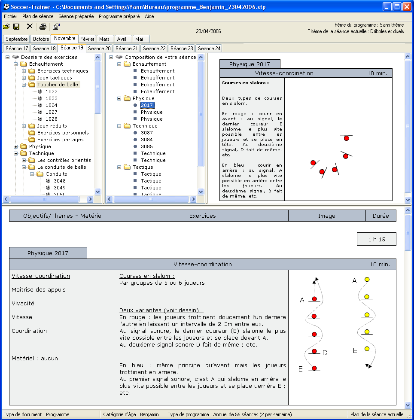
Task: Click the drive icon beside Composition de votre séance
Action: click(119, 57)
